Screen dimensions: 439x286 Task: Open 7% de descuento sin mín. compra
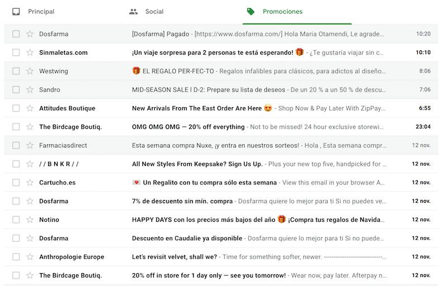click(182, 201)
